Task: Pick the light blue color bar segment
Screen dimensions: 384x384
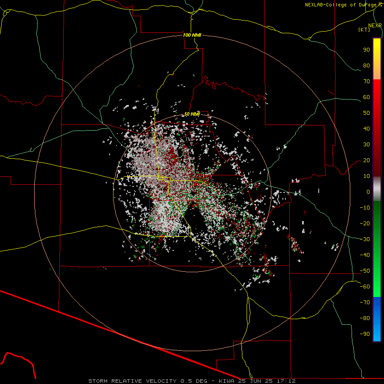Action: [x=377, y=332]
